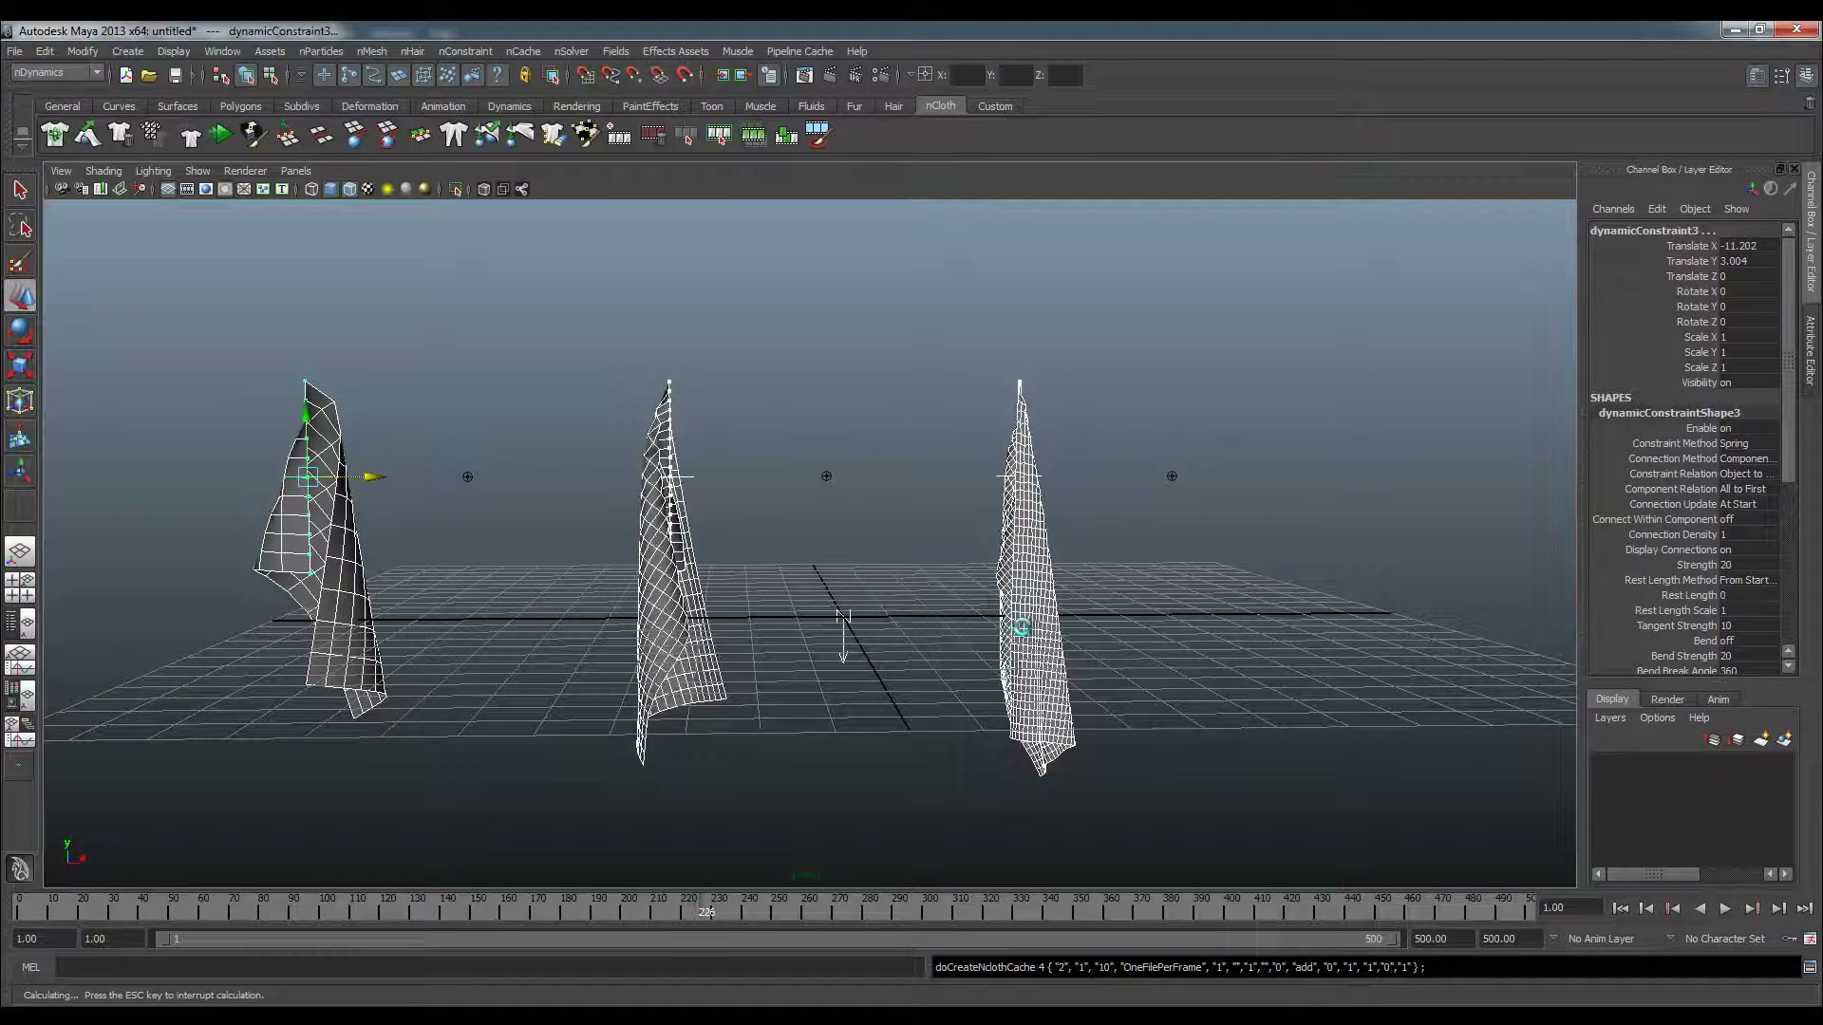Select the arrow Select tool in toolbox

pyautogui.click(x=20, y=190)
